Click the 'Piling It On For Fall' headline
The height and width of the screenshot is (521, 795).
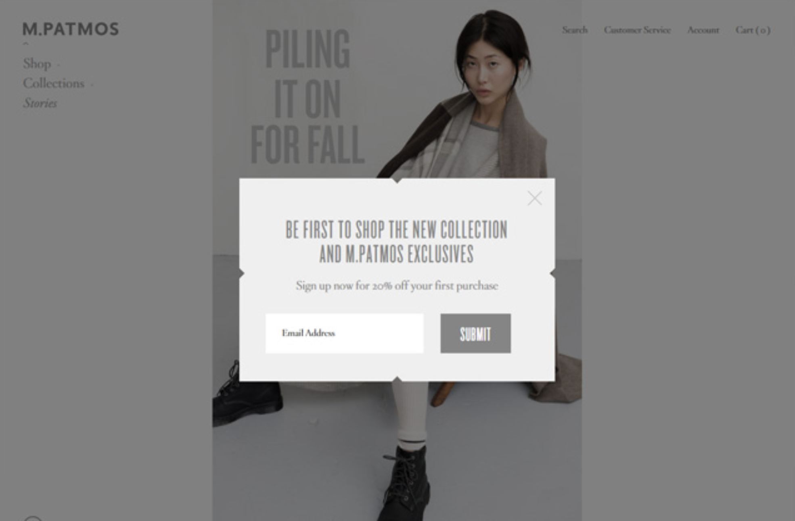[308, 96]
